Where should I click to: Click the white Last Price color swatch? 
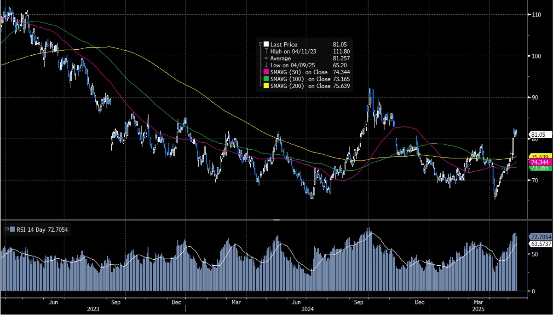pyautogui.click(x=266, y=44)
